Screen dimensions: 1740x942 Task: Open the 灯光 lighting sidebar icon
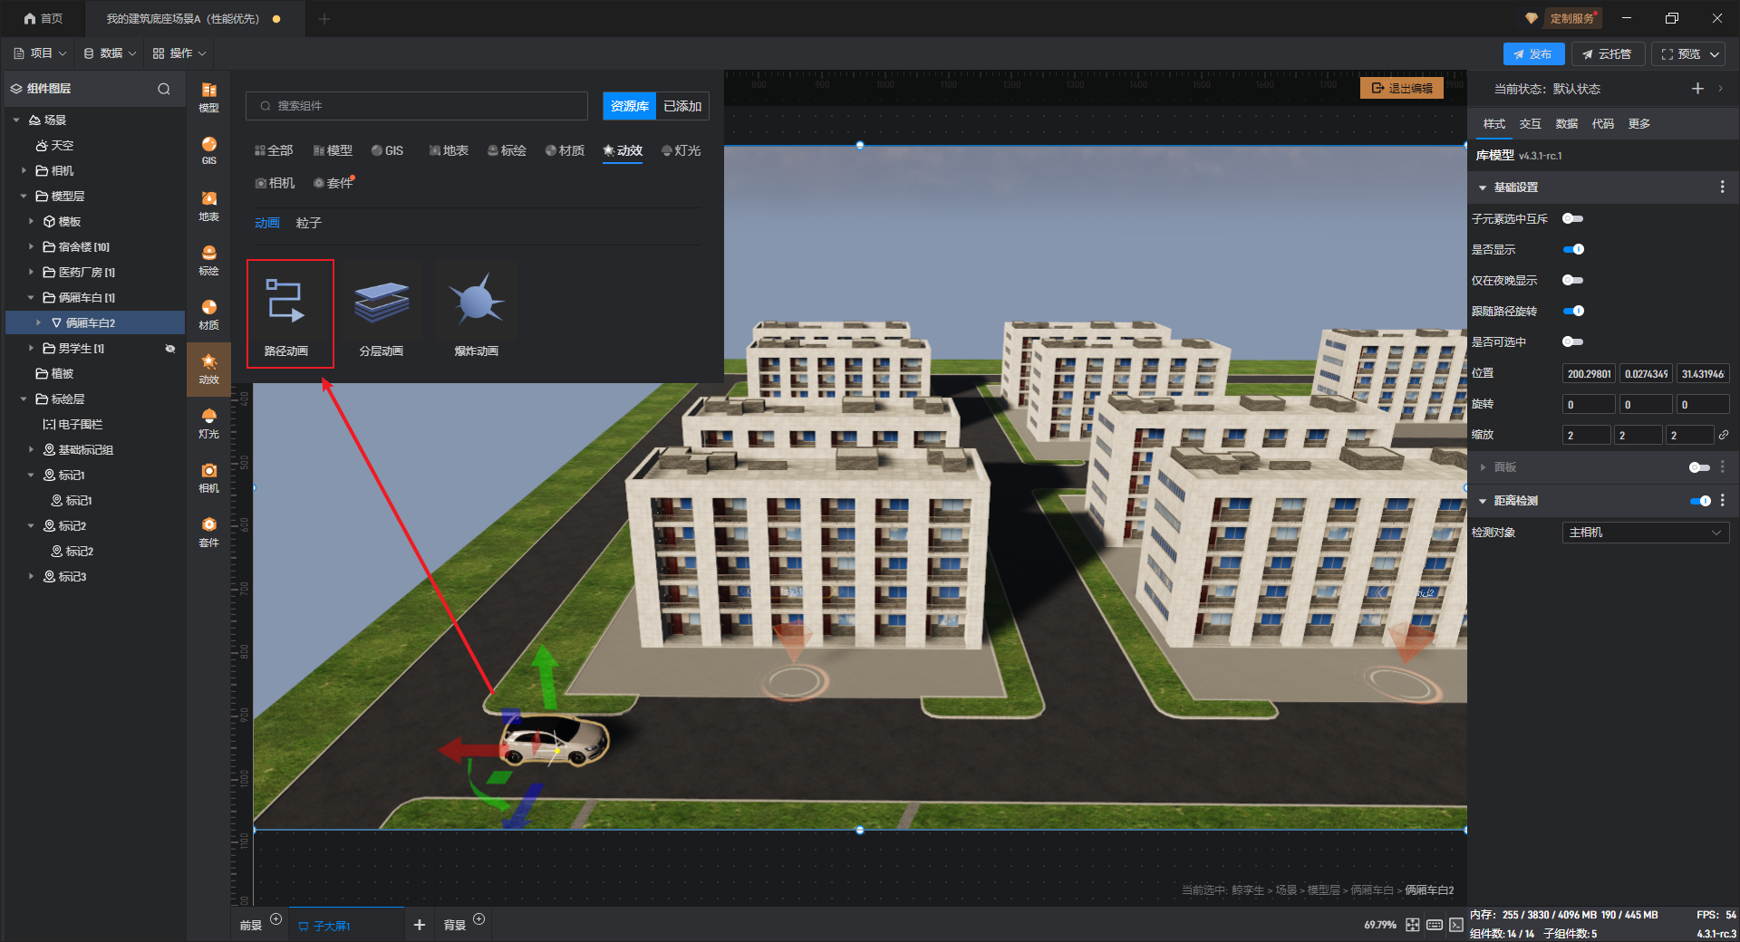pos(208,422)
